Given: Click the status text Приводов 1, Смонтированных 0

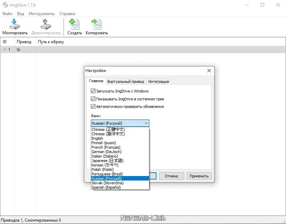Looking at the screenshot, I should click(31, 220).
